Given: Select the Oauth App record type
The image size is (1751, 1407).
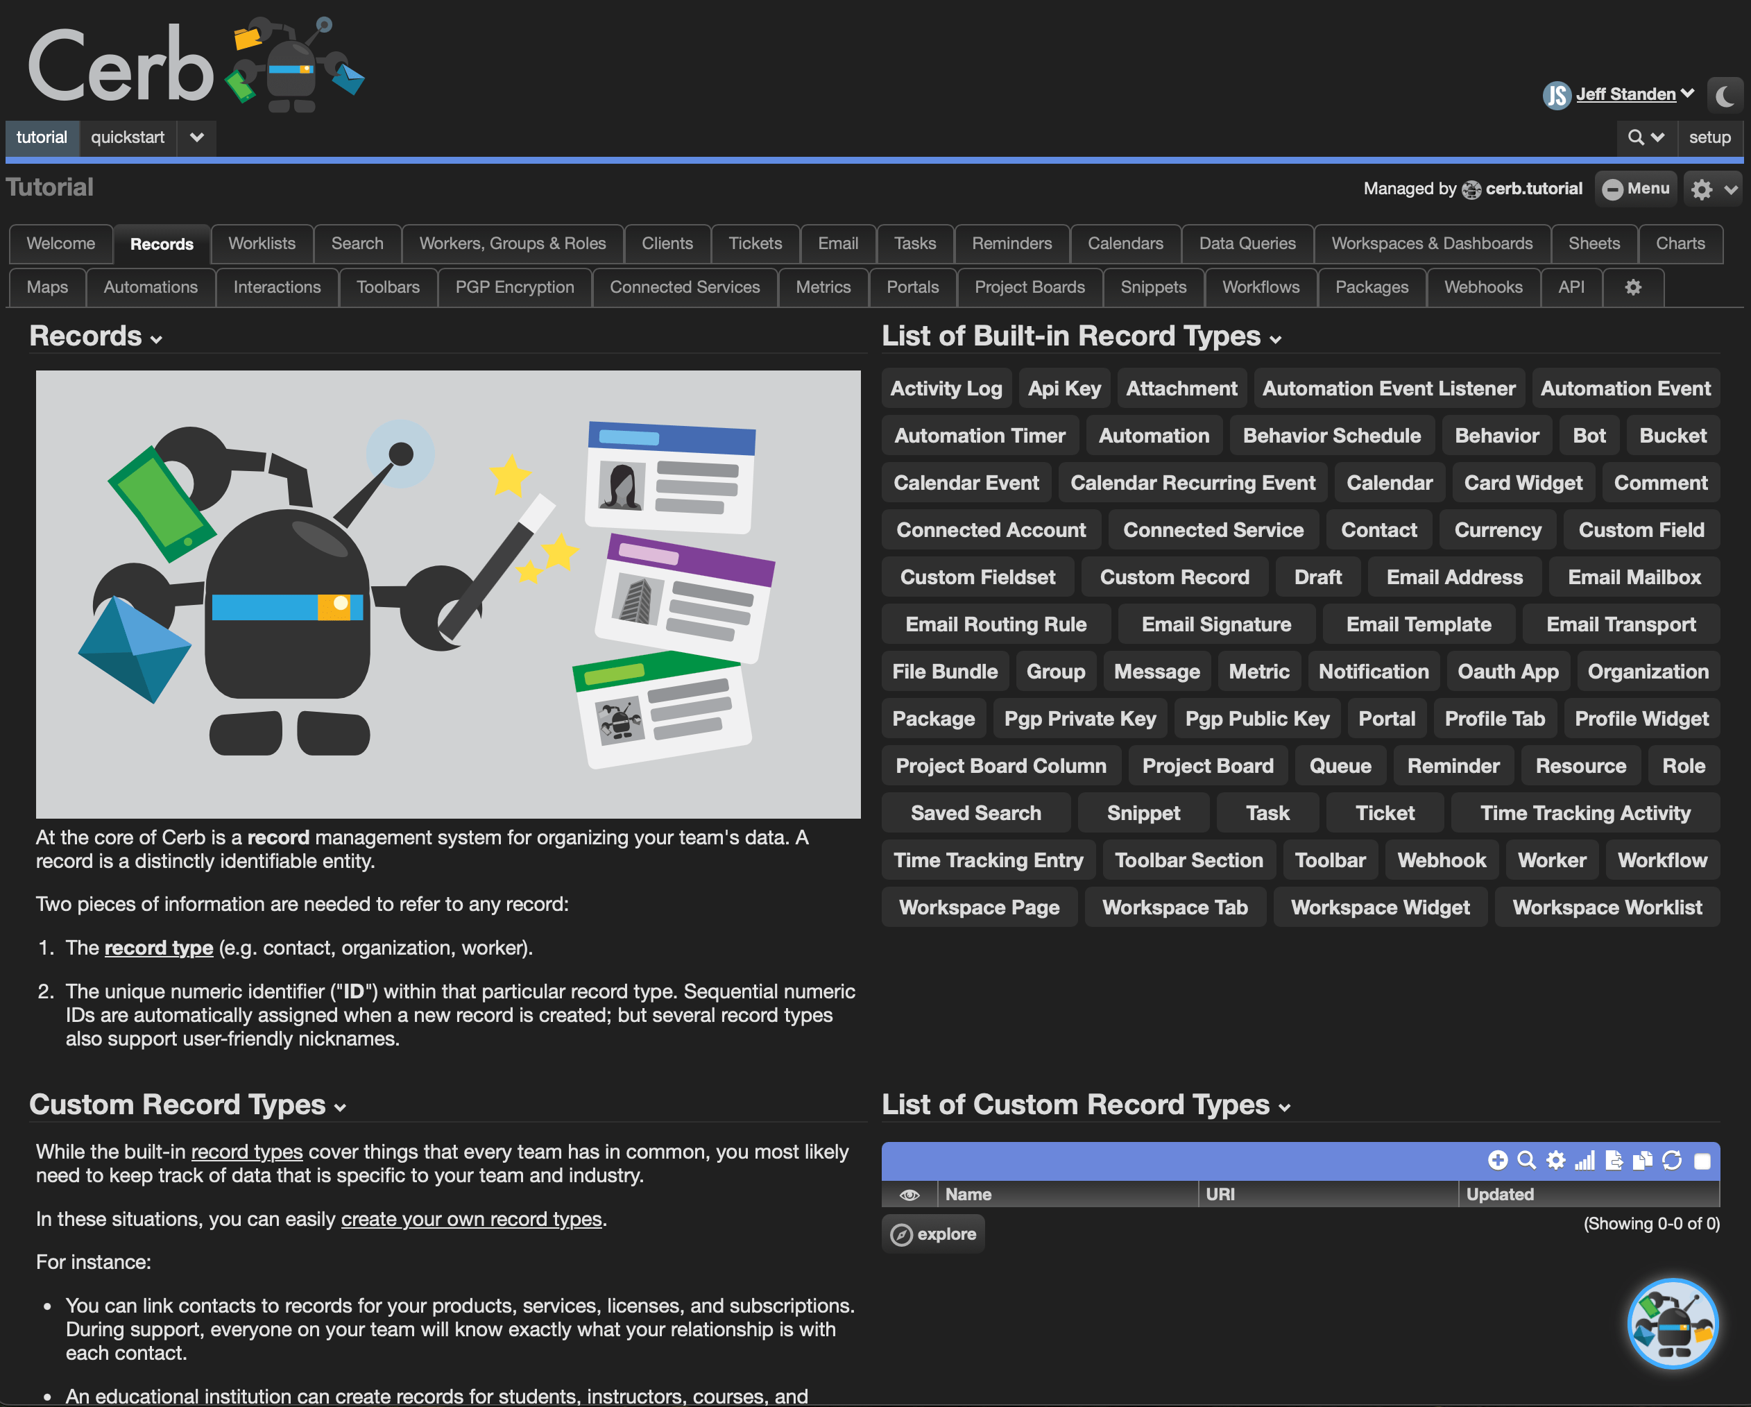Looking at the screenshot, I should [x=1507, y=672].
